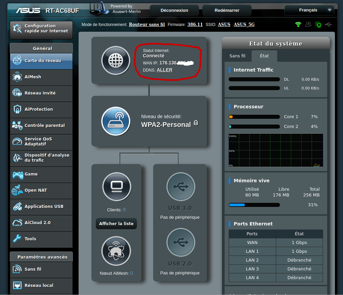
Task: Click the USB 3.0 port icon
Action: (181, 186)
